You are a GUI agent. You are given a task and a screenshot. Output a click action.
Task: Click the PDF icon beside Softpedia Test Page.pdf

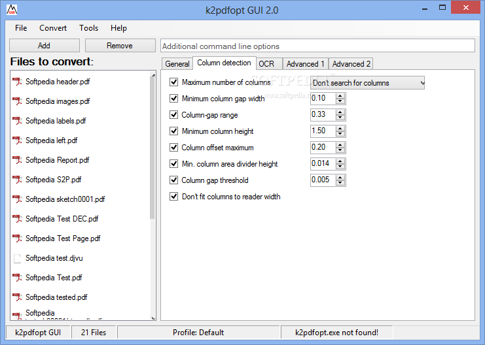click(x=17, y=238)
